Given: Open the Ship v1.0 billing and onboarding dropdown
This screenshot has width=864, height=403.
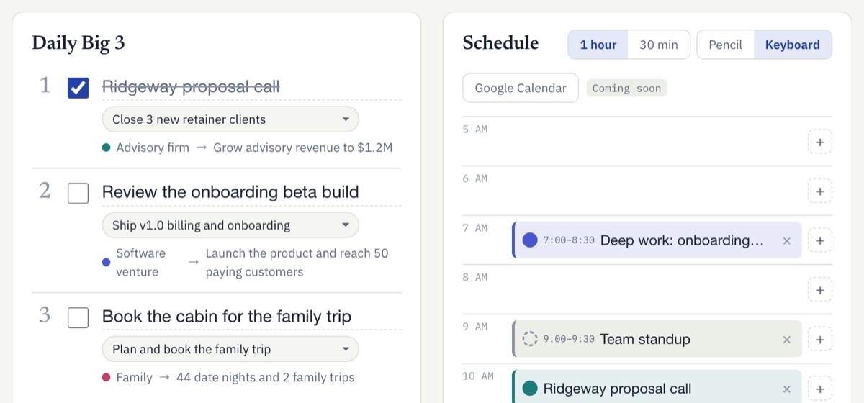Looking at the screenshot, I should (230, 225).
